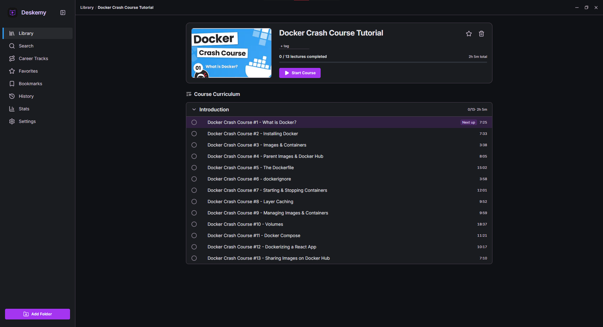603x327 pixels.
Task: Click the Bookmarks icon
Action: pos(12,84)
